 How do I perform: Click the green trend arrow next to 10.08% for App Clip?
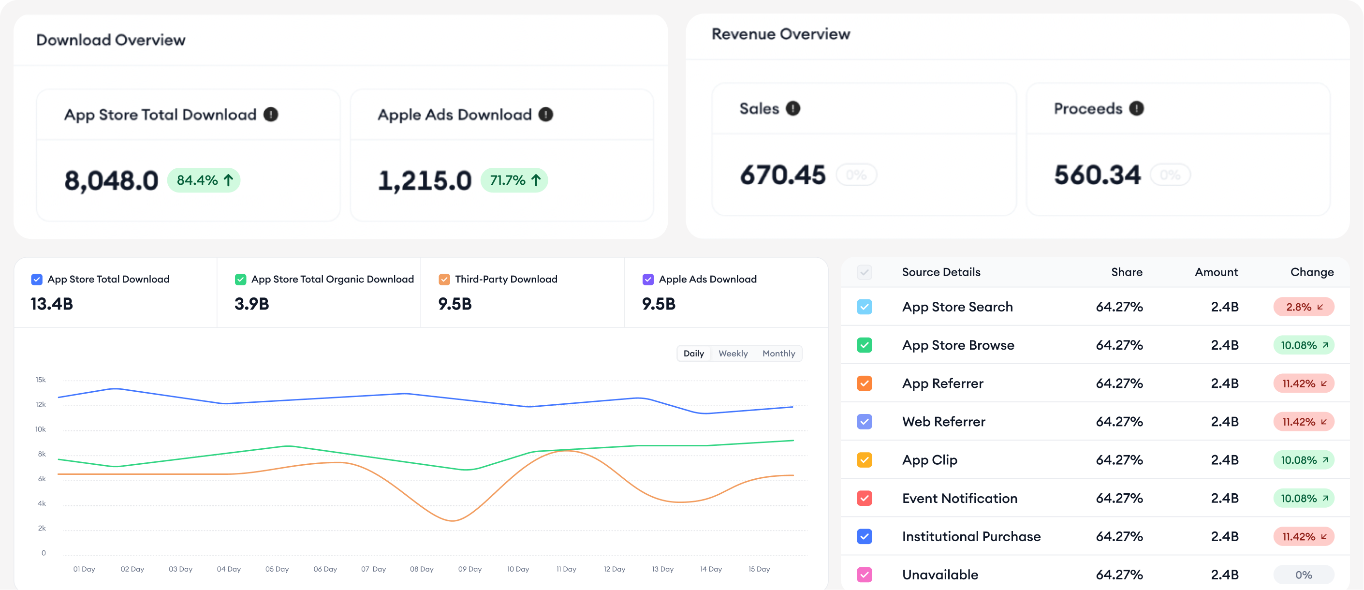click(x=1326, y=460)
